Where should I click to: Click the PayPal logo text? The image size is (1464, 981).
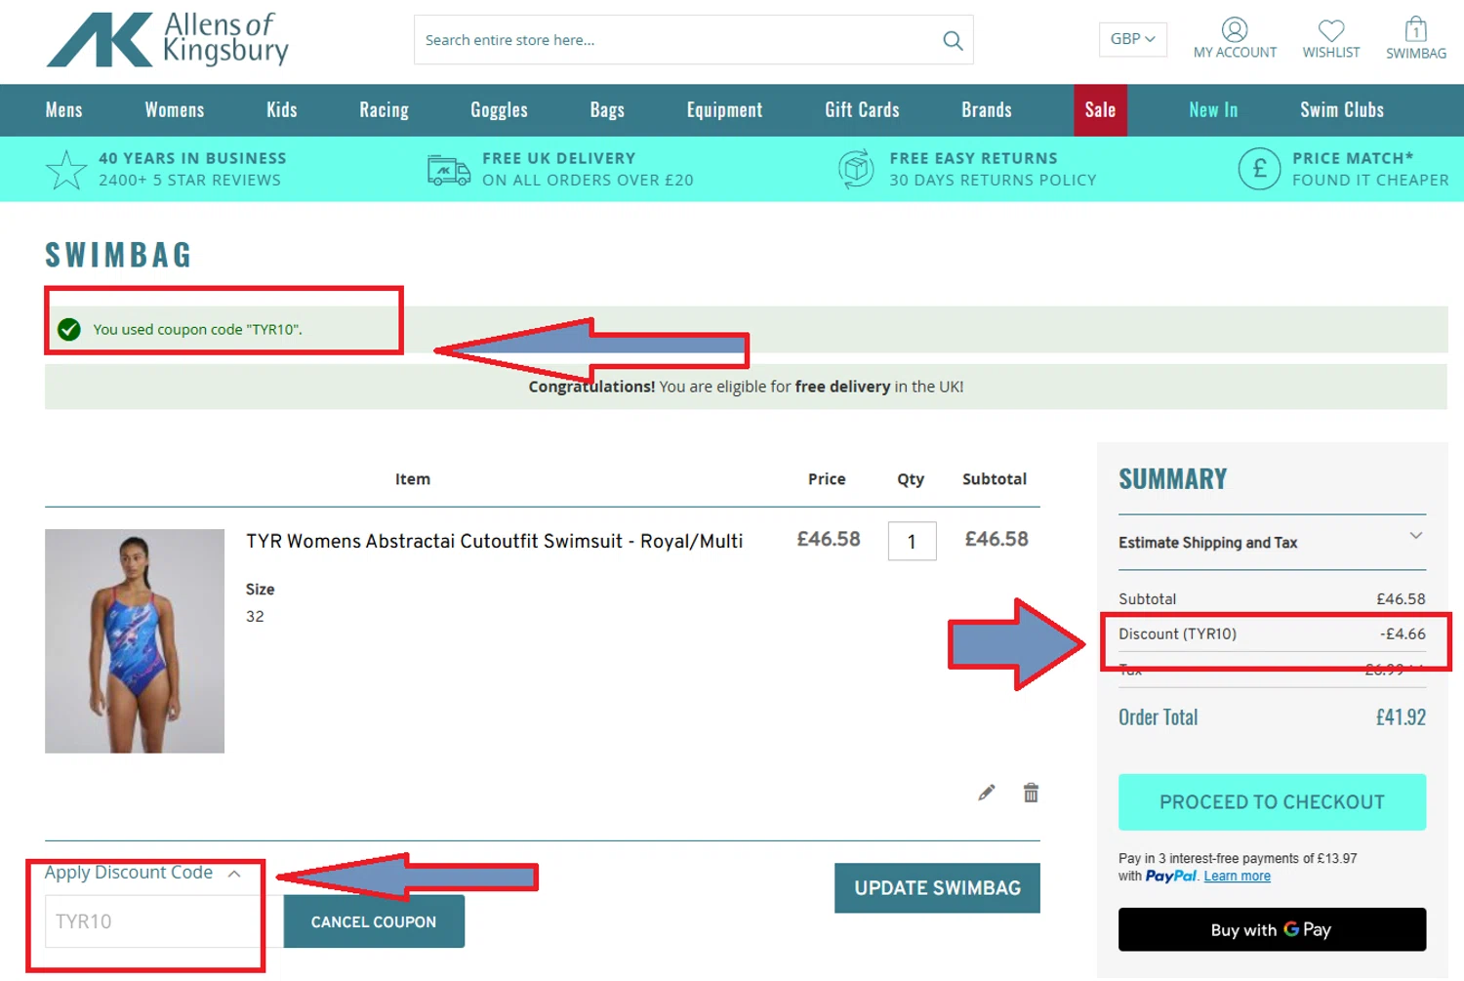[x=1171, y=877]
